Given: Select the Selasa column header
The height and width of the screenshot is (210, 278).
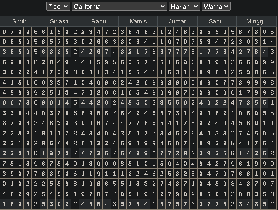Looking at the screenshot, I should tap(60, 21).
